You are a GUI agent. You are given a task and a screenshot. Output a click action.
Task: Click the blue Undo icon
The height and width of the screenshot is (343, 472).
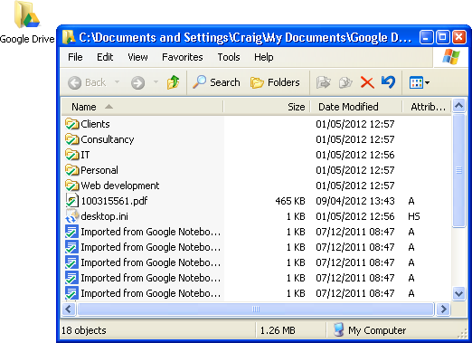pos(388,81)
